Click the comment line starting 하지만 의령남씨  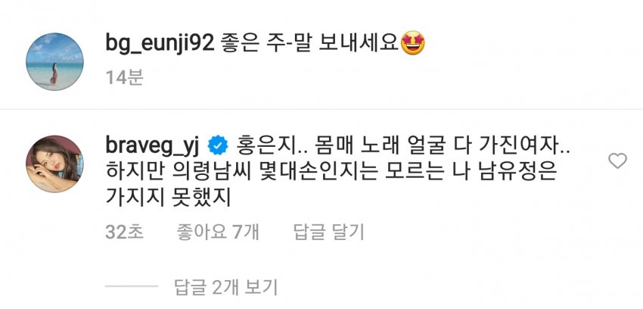point(331,173)
